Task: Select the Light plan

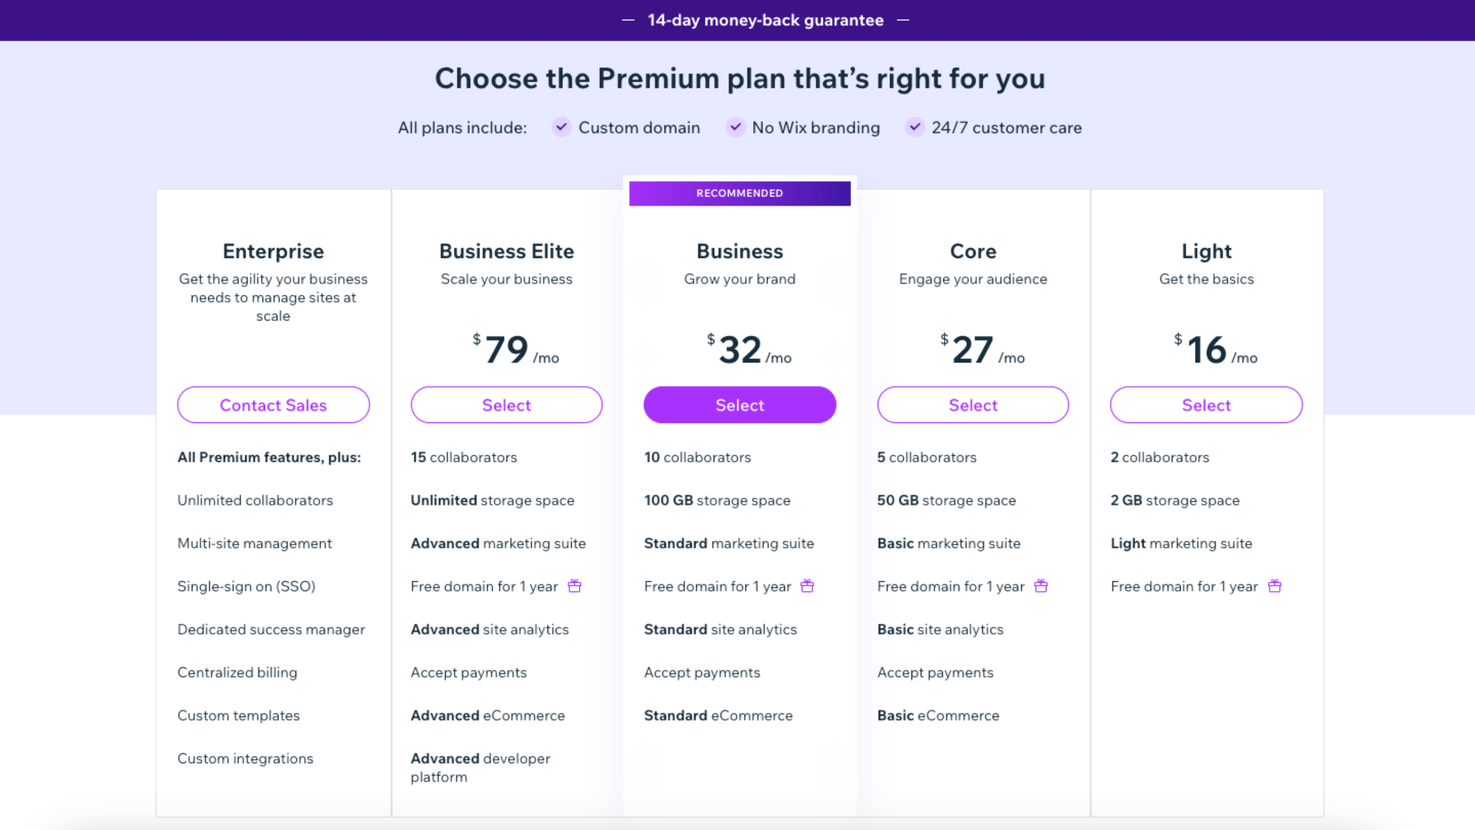Action: click(x=1206, y=405)
